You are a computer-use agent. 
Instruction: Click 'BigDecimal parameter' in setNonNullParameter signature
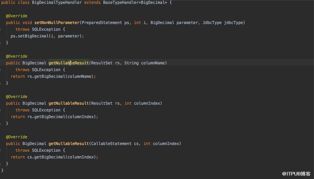coord(174,23)
